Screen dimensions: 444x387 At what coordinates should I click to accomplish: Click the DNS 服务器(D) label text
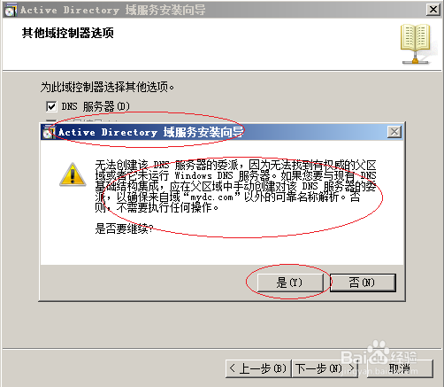coord(96,106)
